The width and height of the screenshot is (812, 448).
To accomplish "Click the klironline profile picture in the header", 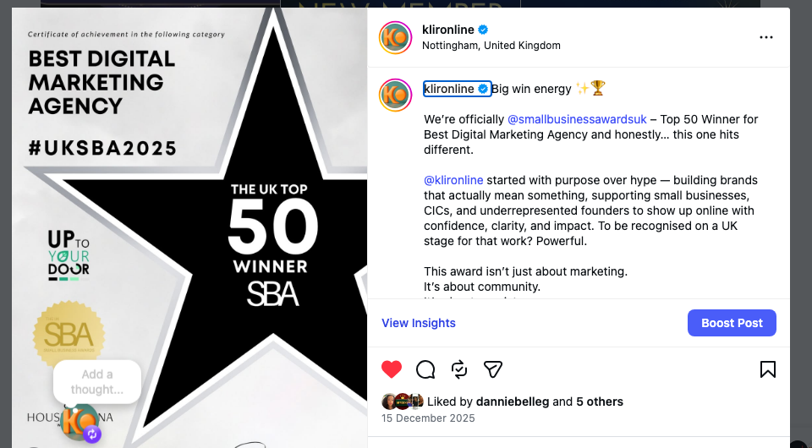I will (x=395, y=37).
